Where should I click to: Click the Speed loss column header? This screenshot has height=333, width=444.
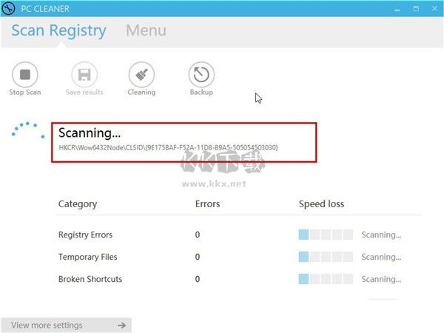click(x=322, y=204)
